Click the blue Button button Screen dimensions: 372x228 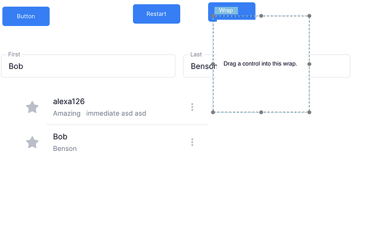point(26,16)
